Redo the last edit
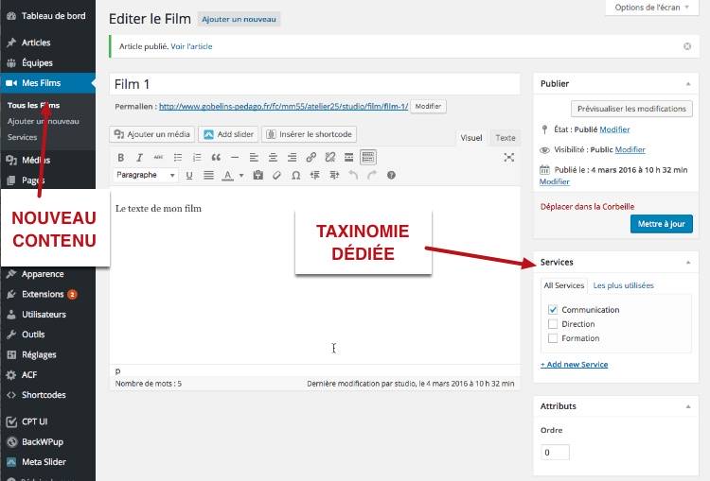Screen dimensions: 710x481 pyautogui.click(x=372, y=175)
